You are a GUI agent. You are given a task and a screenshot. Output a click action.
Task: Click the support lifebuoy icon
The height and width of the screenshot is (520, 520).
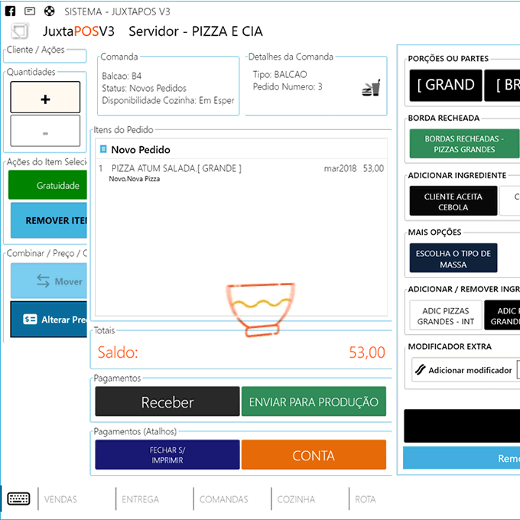(x=49, y=11)
